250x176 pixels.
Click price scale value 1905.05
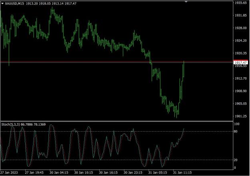240,104
